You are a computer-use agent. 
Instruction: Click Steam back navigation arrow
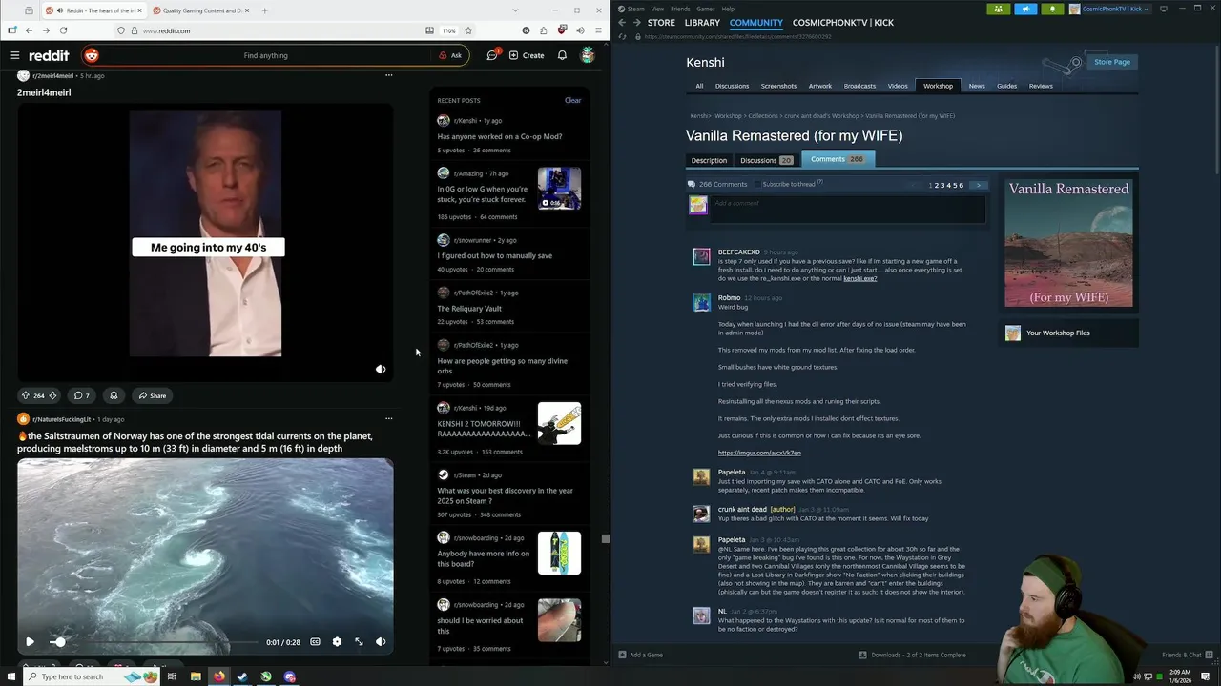(622, 22)
